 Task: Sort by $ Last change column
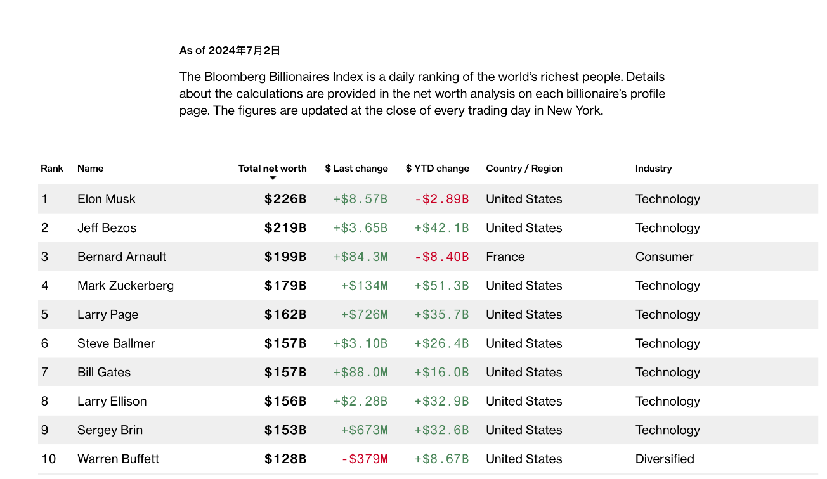click(x=356, y=169)
